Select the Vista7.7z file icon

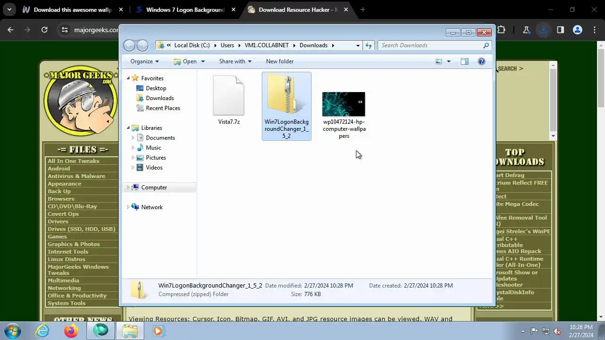[x=229, y=96]
